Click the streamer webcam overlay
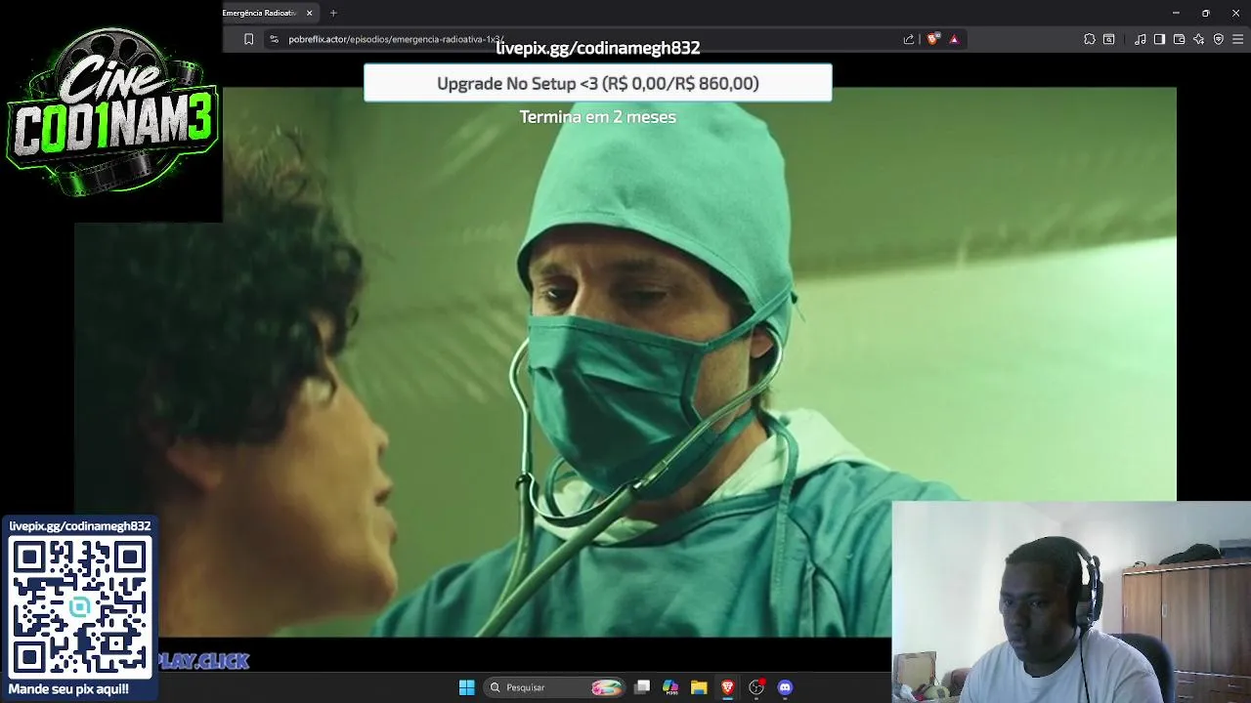 point(1071,602)
